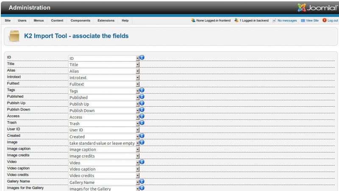Click the logged-in backend users icon

pos(236,20)
